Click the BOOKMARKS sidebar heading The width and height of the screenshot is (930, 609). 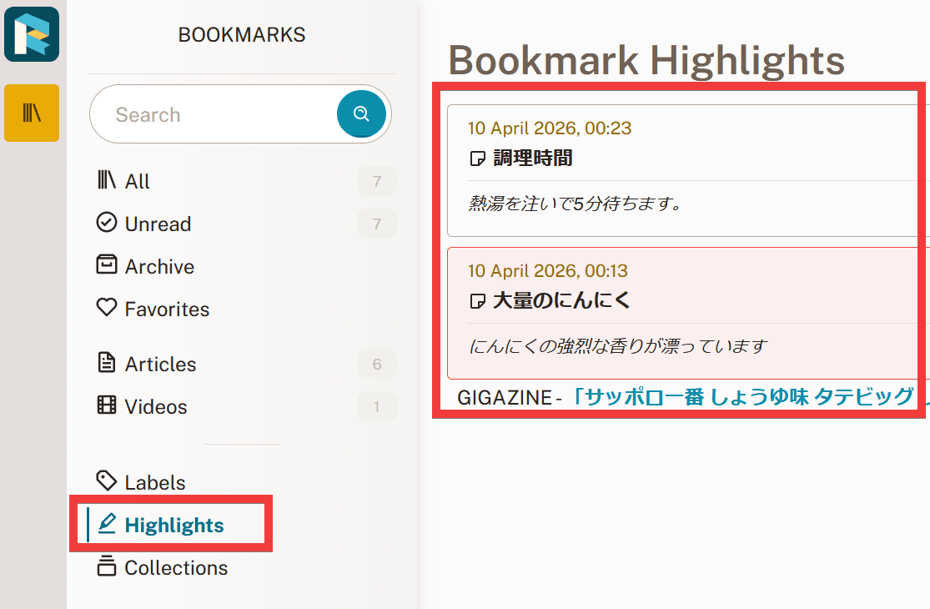[242, 35]
